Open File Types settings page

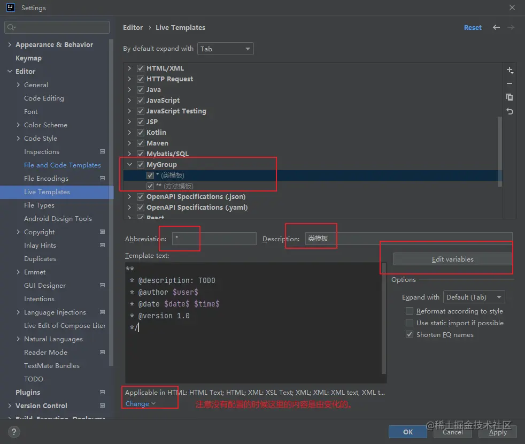click(x=39, y=205)
